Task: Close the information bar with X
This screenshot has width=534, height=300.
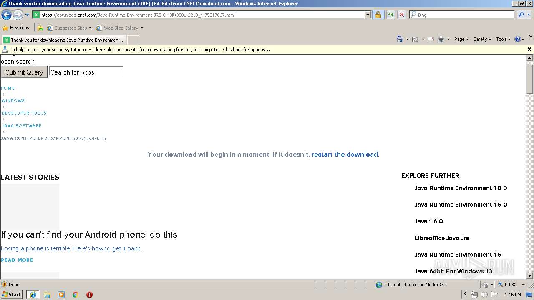Action: [x=529, y=49]
